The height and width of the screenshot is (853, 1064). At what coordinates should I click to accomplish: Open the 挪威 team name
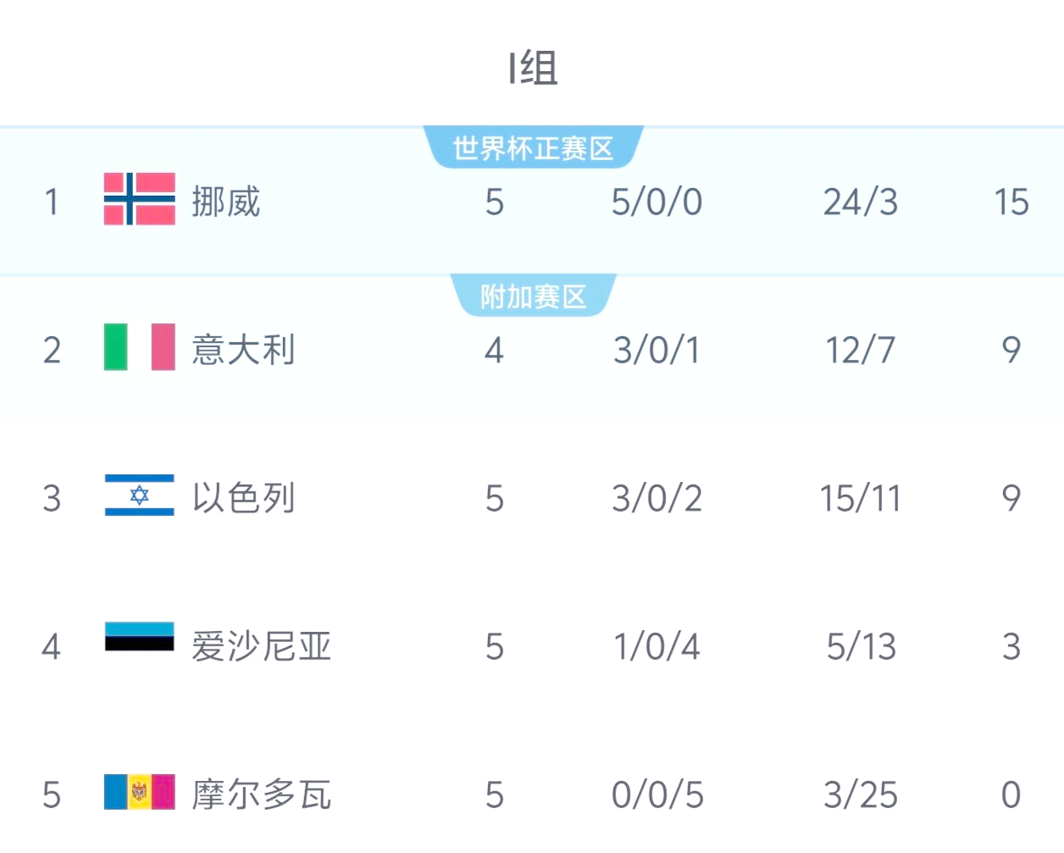(225, 202)
